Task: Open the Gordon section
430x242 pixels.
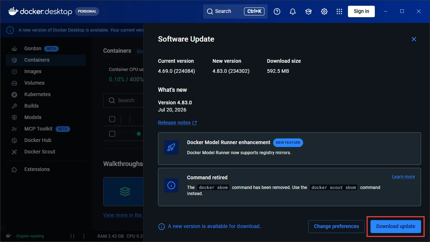Action: [x=46, y=48]
